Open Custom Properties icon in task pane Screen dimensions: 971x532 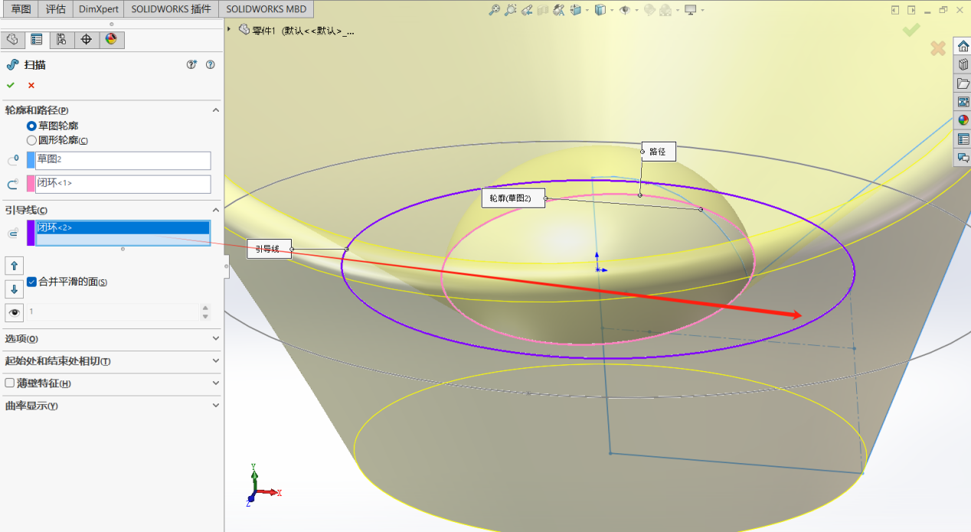click(963, 139)
